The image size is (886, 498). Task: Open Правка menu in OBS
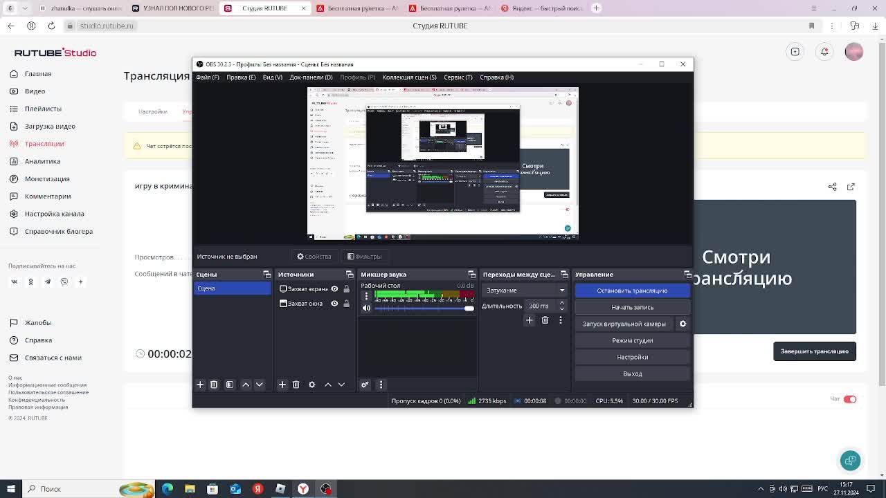[241, 77]
